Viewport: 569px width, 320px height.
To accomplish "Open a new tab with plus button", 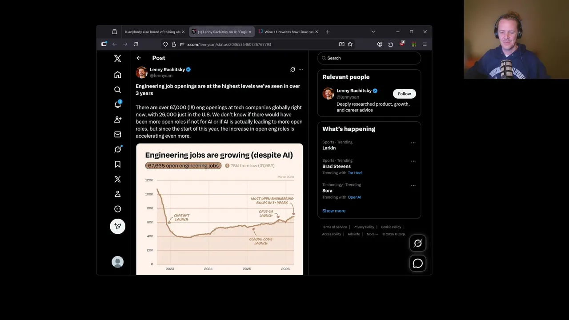I will click(x=328, y=32).
